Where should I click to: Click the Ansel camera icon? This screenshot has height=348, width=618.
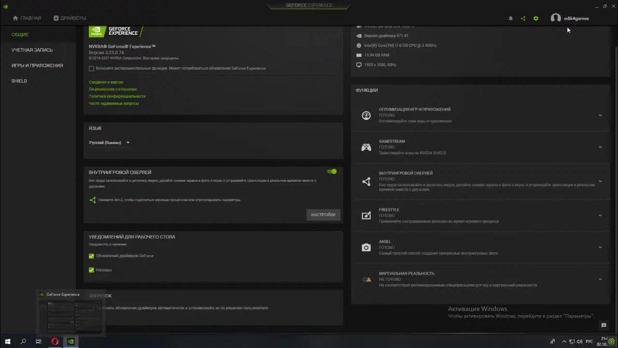tap(366, 247)
